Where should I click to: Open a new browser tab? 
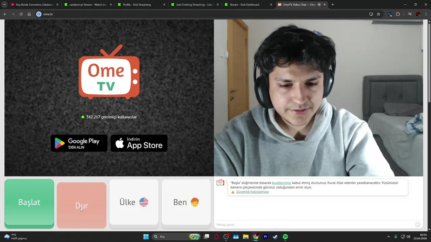coord(333,5)
